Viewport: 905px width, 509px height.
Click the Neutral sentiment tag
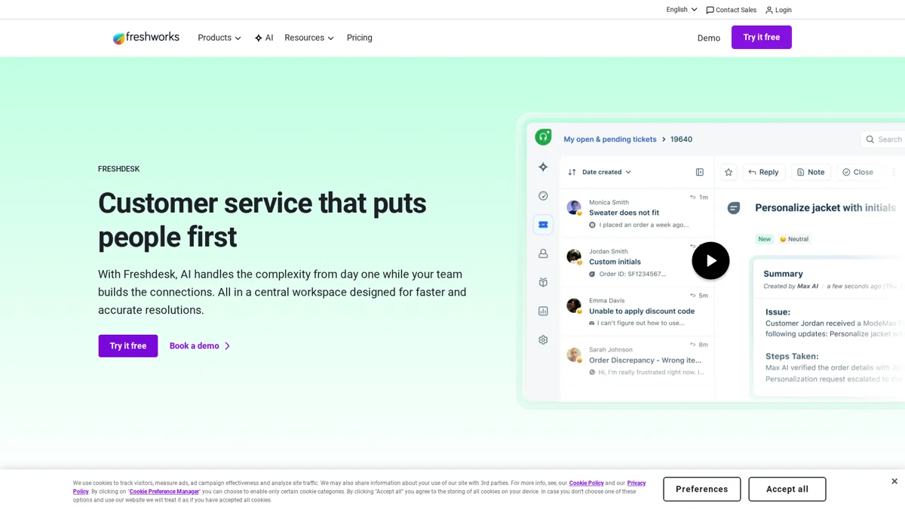794,239
